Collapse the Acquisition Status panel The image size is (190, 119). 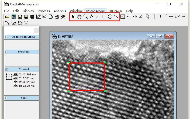pos(6,37)
